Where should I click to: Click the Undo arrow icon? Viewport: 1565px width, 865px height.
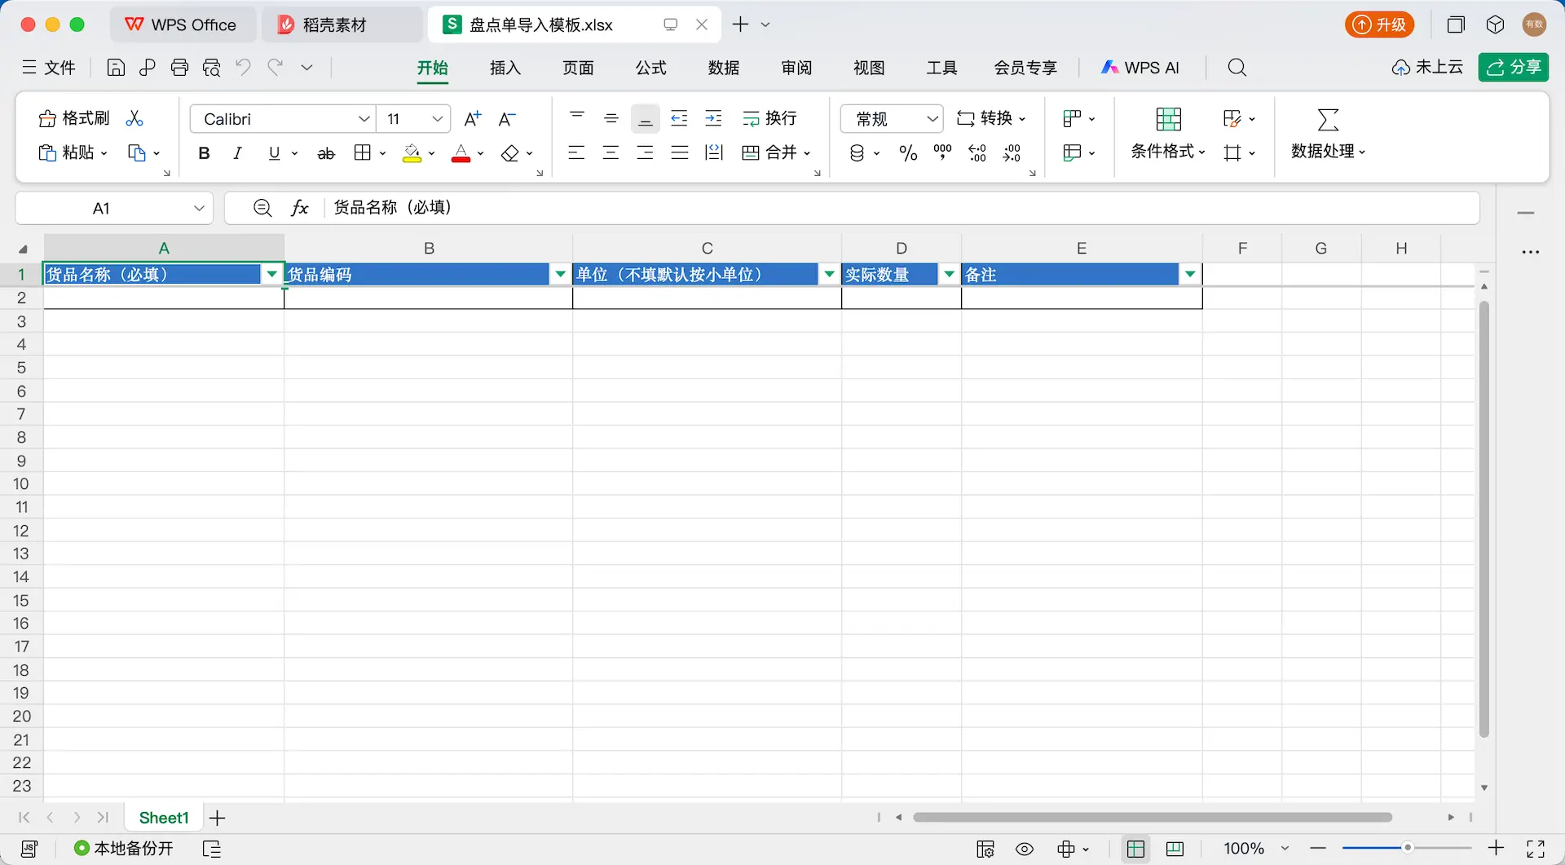(243, 67)
